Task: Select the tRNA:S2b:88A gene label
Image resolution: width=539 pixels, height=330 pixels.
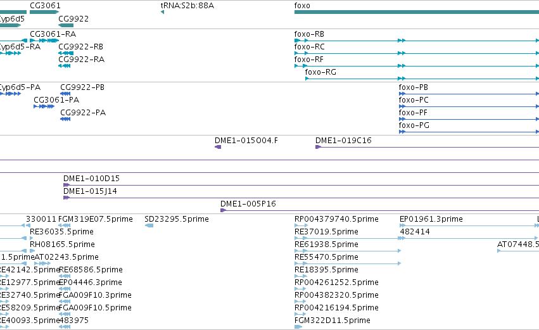Action: click(187, 6)
